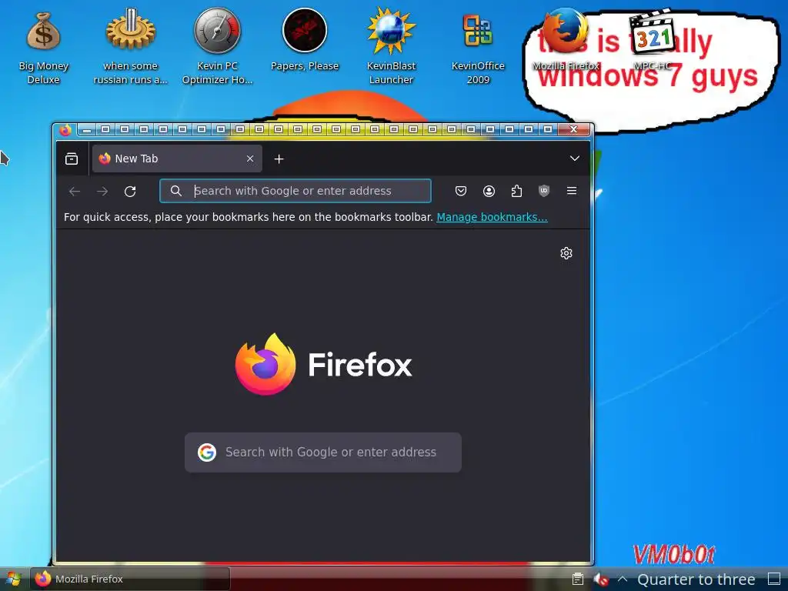
Task: Expand the list all tabs chevron
Action: 574,159
